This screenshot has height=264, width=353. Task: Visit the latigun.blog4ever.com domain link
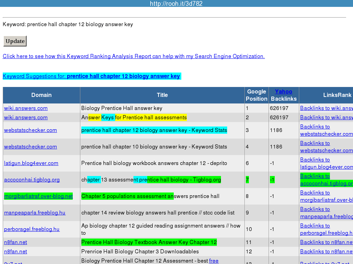coord(31,163)
